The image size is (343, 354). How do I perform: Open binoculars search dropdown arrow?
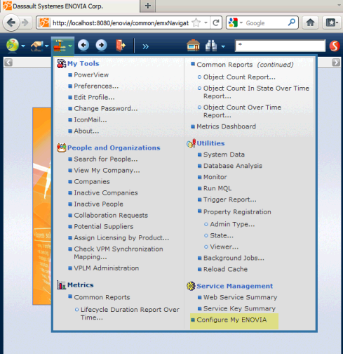(223, 46)
